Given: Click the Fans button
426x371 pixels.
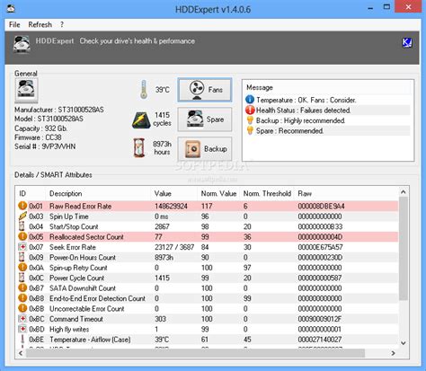Looking at the screenshot, I should pos(205,90).
